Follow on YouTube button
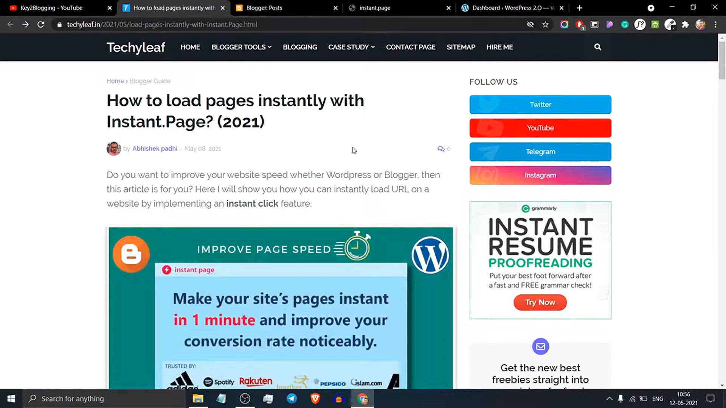 (540, 128)
